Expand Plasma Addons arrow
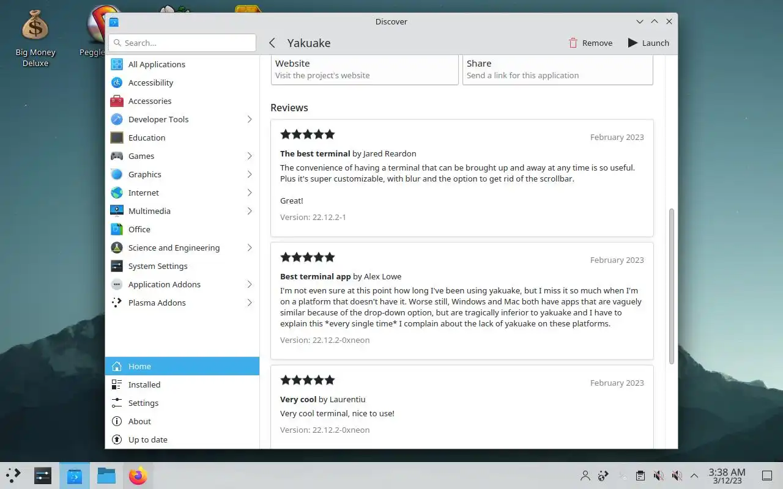Screen dimensions: 783x489 coord(250,303)
